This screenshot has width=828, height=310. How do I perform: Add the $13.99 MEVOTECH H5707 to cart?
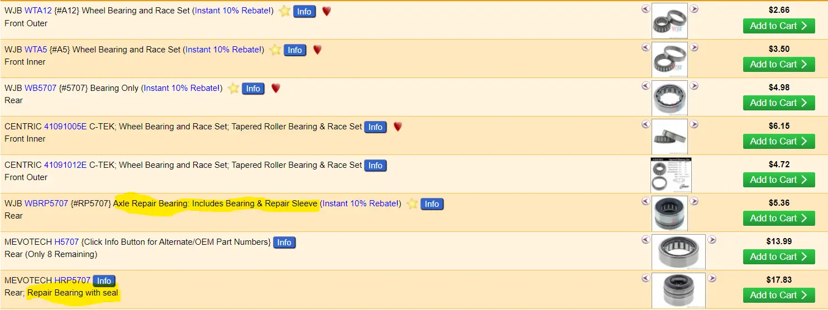pyautogui.click(x=779, y=256)
